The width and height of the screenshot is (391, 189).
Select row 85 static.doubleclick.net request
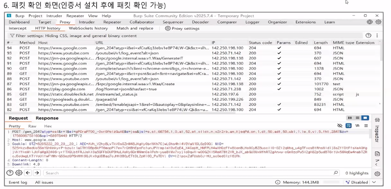point(193,94)
